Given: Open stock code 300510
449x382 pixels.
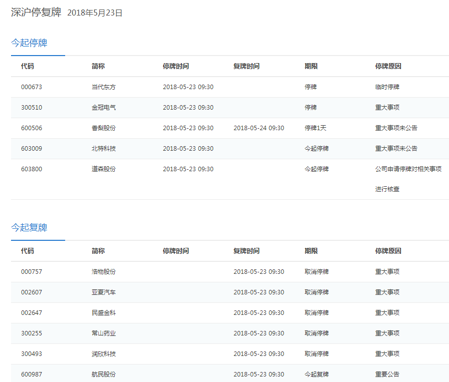Looking at the screenshot, I should (x=32, y=108).
